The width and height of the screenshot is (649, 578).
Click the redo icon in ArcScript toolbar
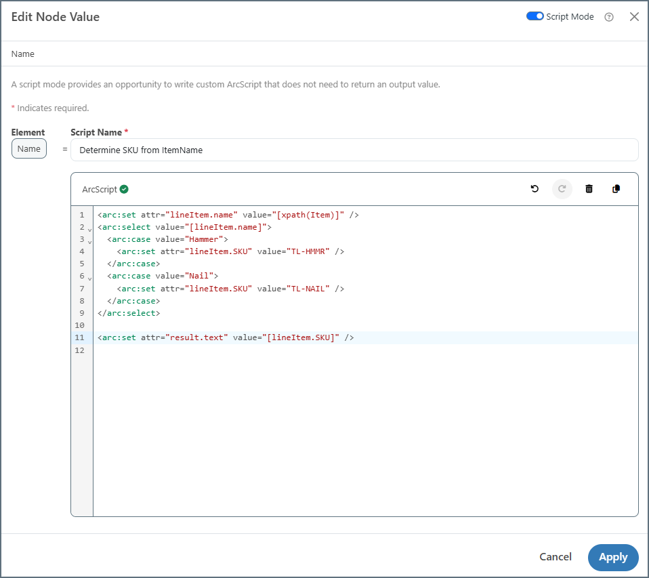[562, 189]
